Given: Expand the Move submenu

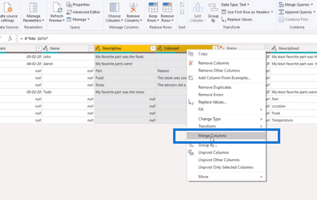Looking at the screenshot, I should 226,177.
